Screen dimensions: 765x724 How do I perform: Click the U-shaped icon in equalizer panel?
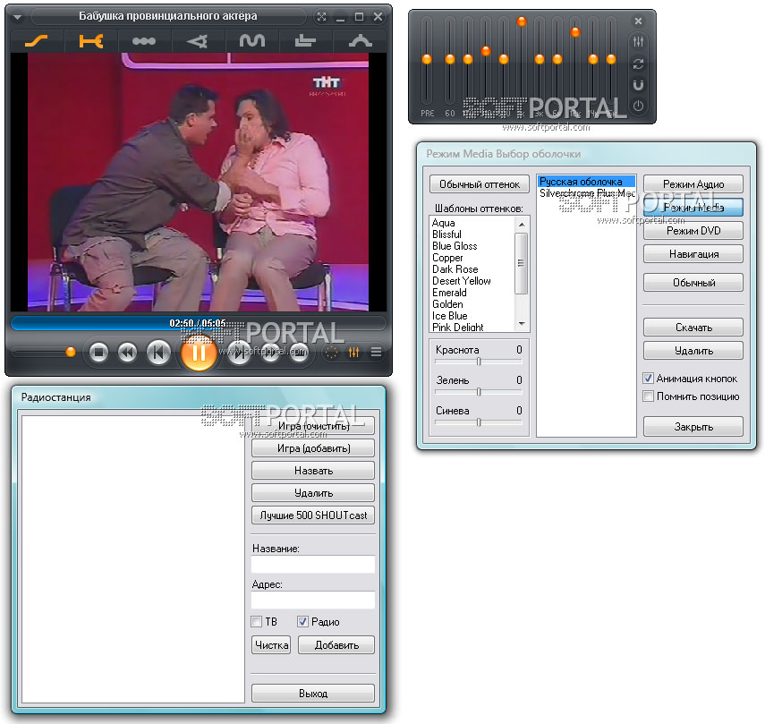click(638, 85)
